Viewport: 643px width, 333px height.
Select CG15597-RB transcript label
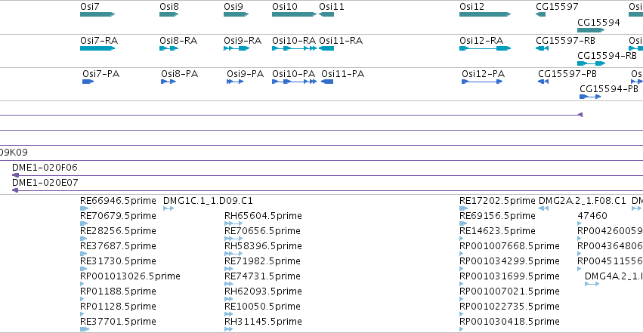(565, 41)
